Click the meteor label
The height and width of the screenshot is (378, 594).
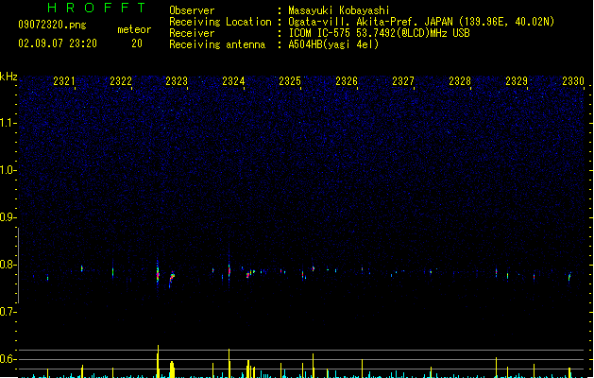coord(134,29)
